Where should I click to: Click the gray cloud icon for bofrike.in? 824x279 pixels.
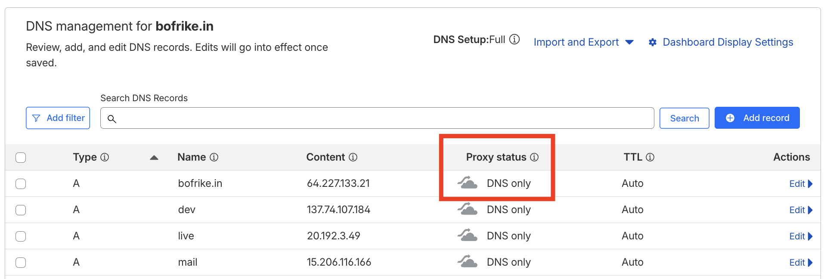[467, 183]
